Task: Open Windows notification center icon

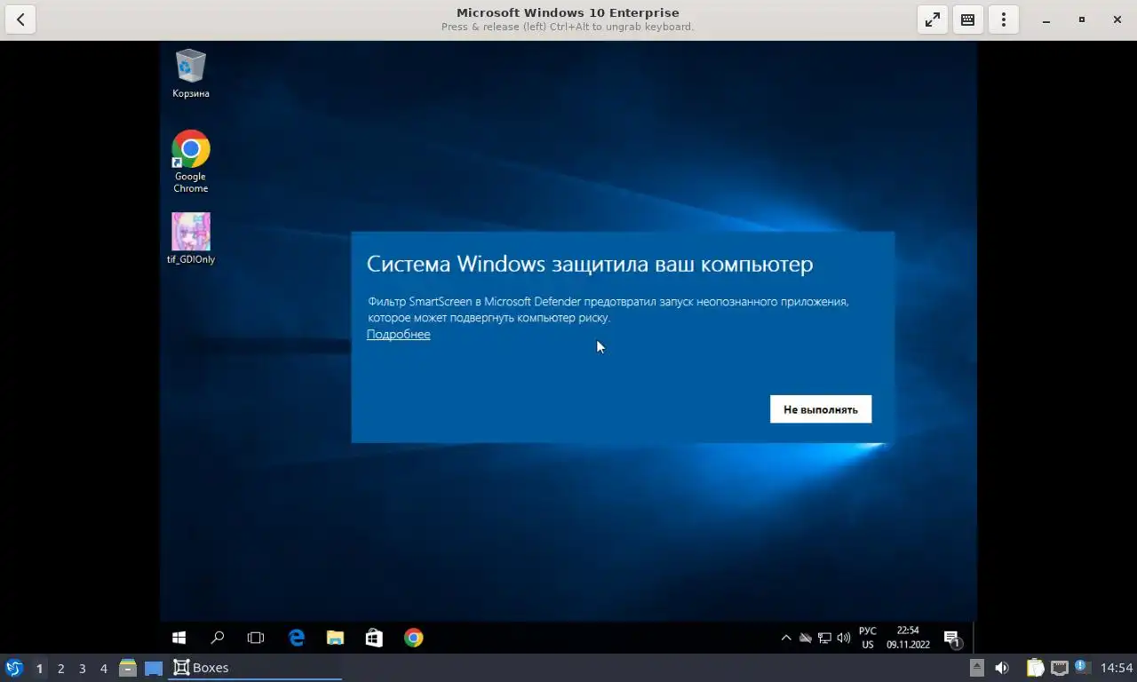Action: (952, 638)
